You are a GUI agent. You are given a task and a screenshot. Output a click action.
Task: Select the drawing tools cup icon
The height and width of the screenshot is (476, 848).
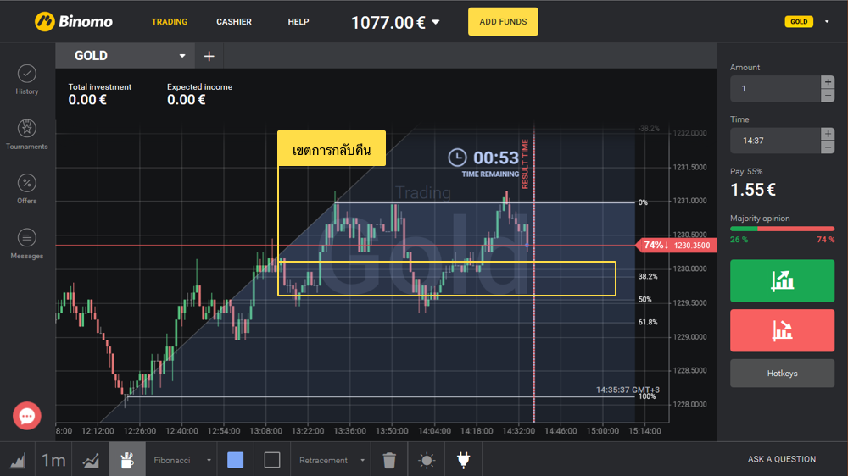(127, 460)
